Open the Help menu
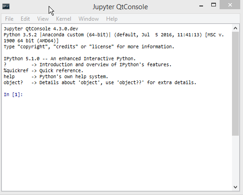This screenshot has width=243, height=195. pos(112,19)
